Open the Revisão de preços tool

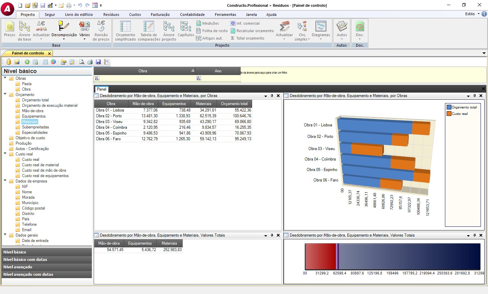101,31
